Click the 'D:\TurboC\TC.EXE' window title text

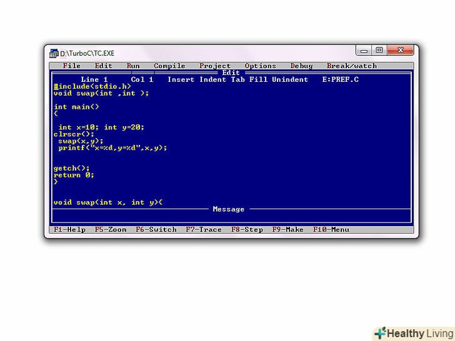87,53
